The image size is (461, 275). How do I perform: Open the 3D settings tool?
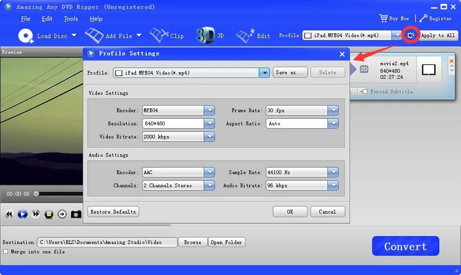(210, 36)
